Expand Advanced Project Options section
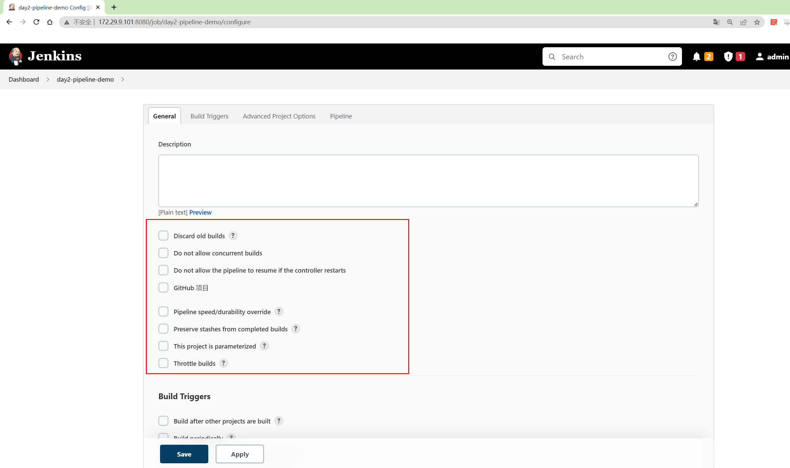This screenshot has width=790, height=468. click(279, 116)
